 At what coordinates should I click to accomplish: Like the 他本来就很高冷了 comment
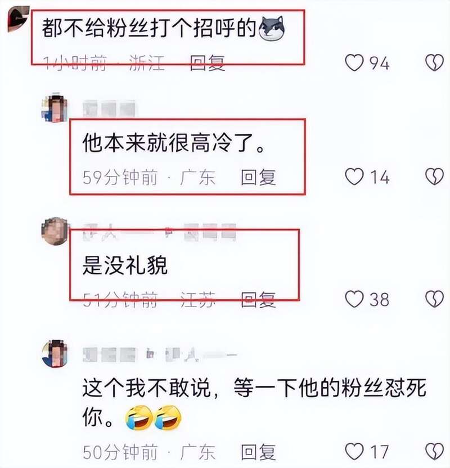pos(354,177)
